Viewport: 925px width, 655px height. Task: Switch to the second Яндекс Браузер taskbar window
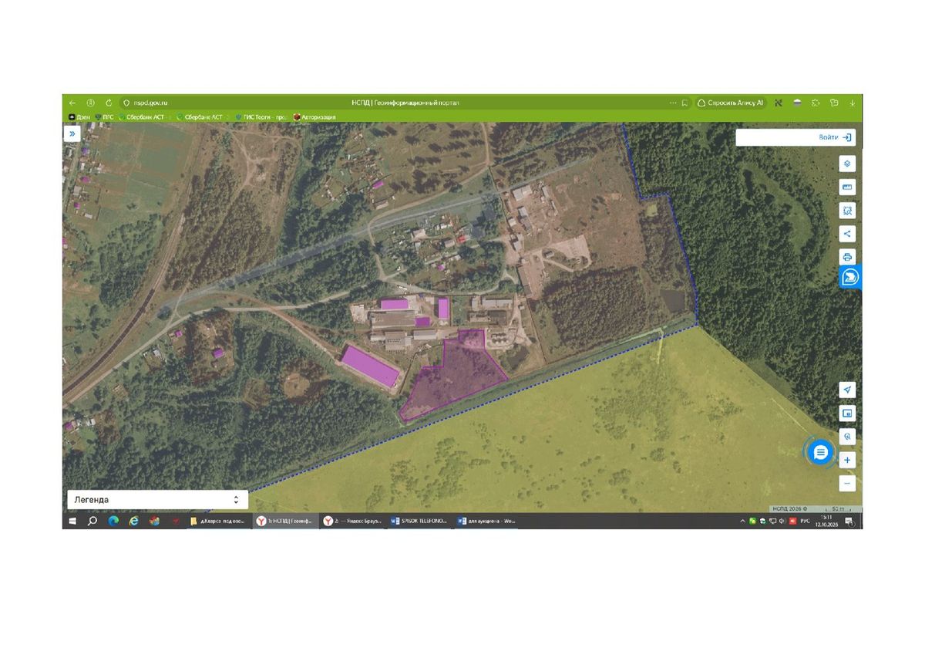(353, 522)
